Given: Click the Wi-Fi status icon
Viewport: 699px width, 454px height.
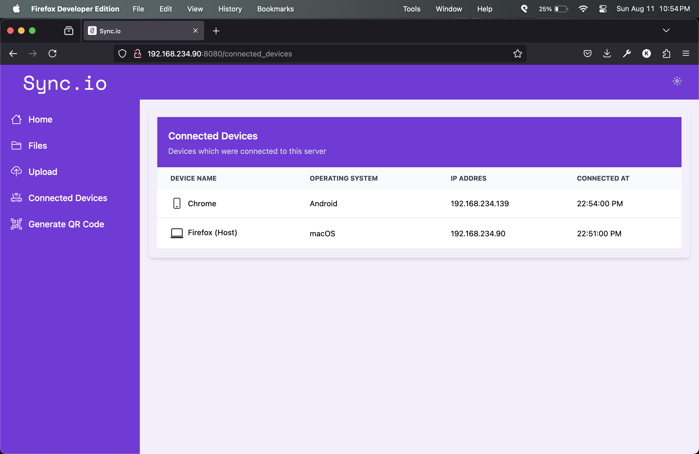Looking at the screenshot, I should (x=583, y=9).
